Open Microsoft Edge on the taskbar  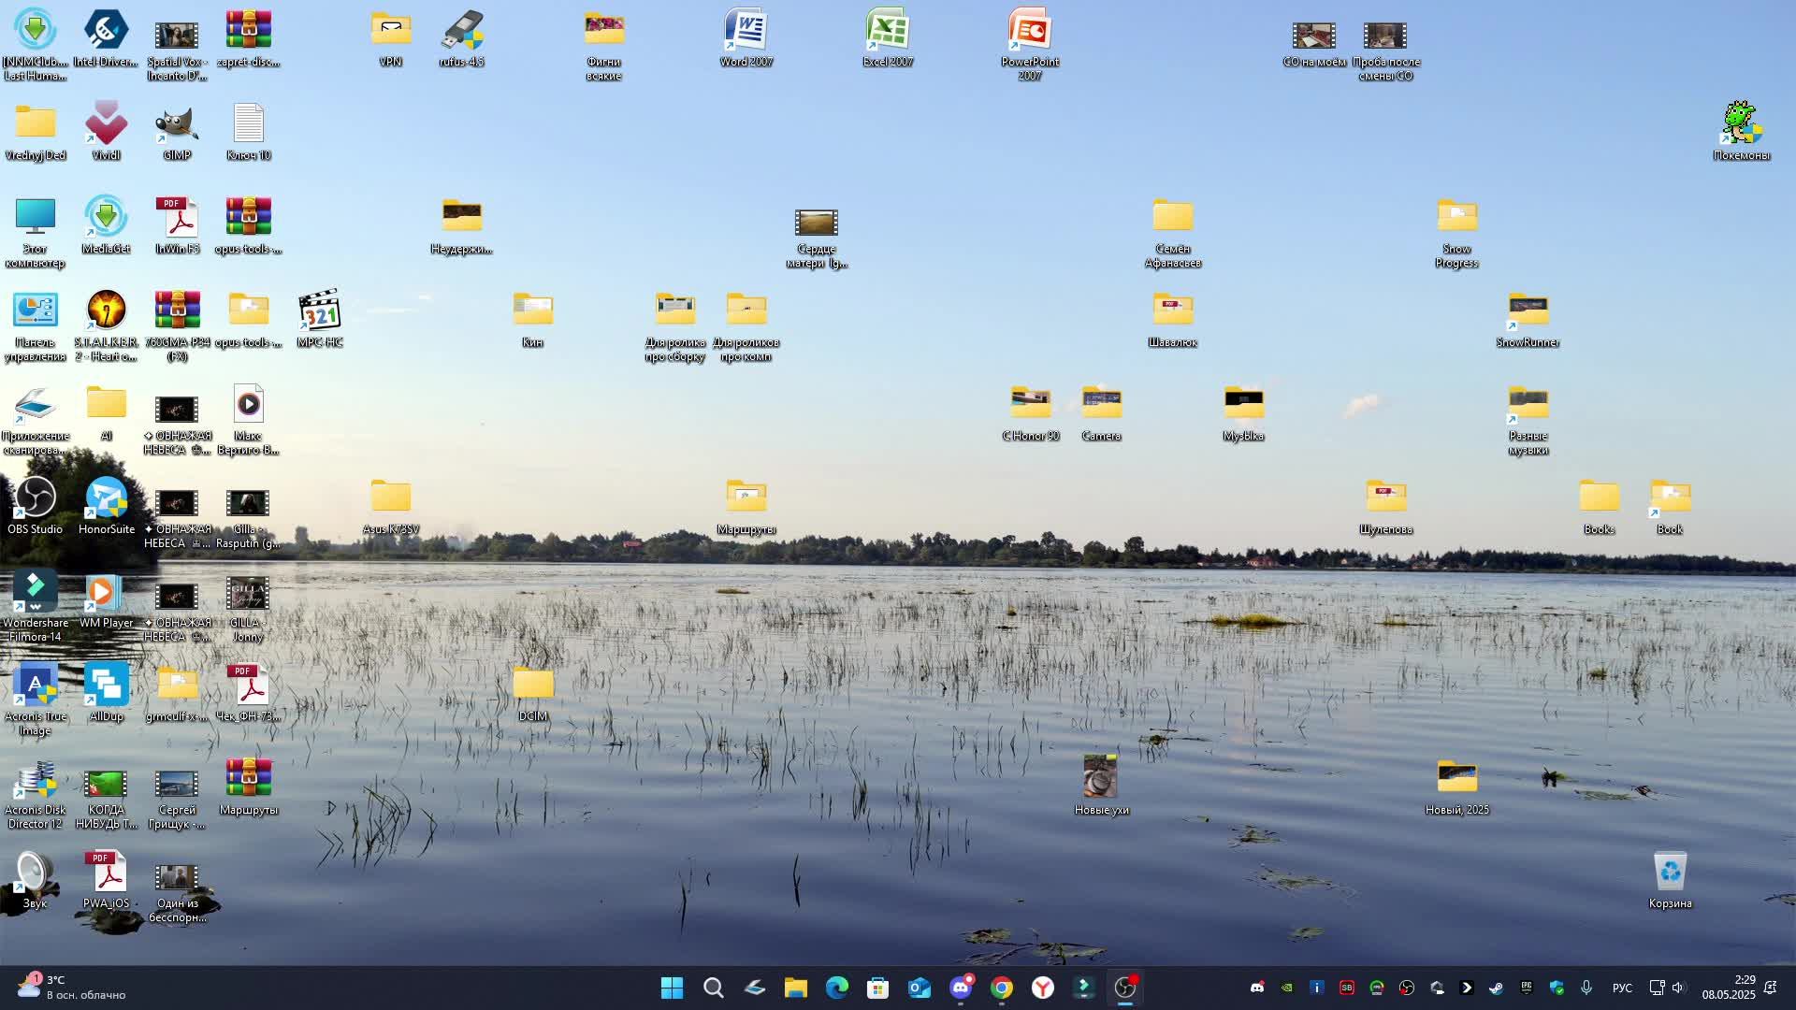(x=836, y=988)
